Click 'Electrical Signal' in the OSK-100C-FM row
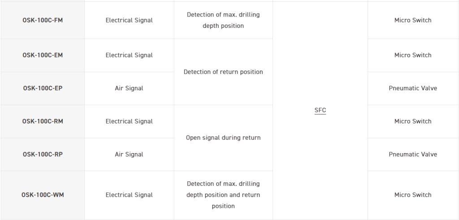The height and width of the screenshot is (220, 459). 129,20
